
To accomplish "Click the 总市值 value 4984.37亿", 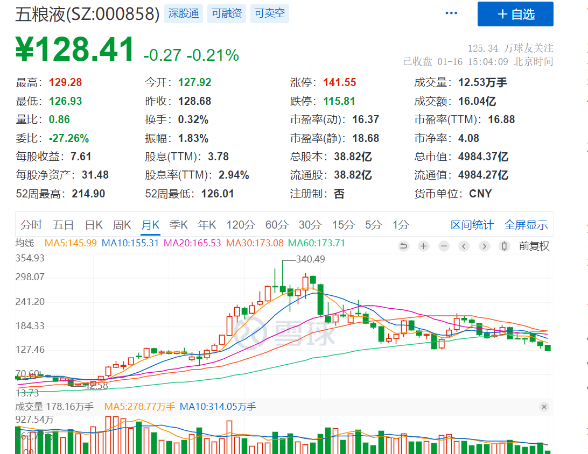I will pyautogui.click(x=483, y=157).
